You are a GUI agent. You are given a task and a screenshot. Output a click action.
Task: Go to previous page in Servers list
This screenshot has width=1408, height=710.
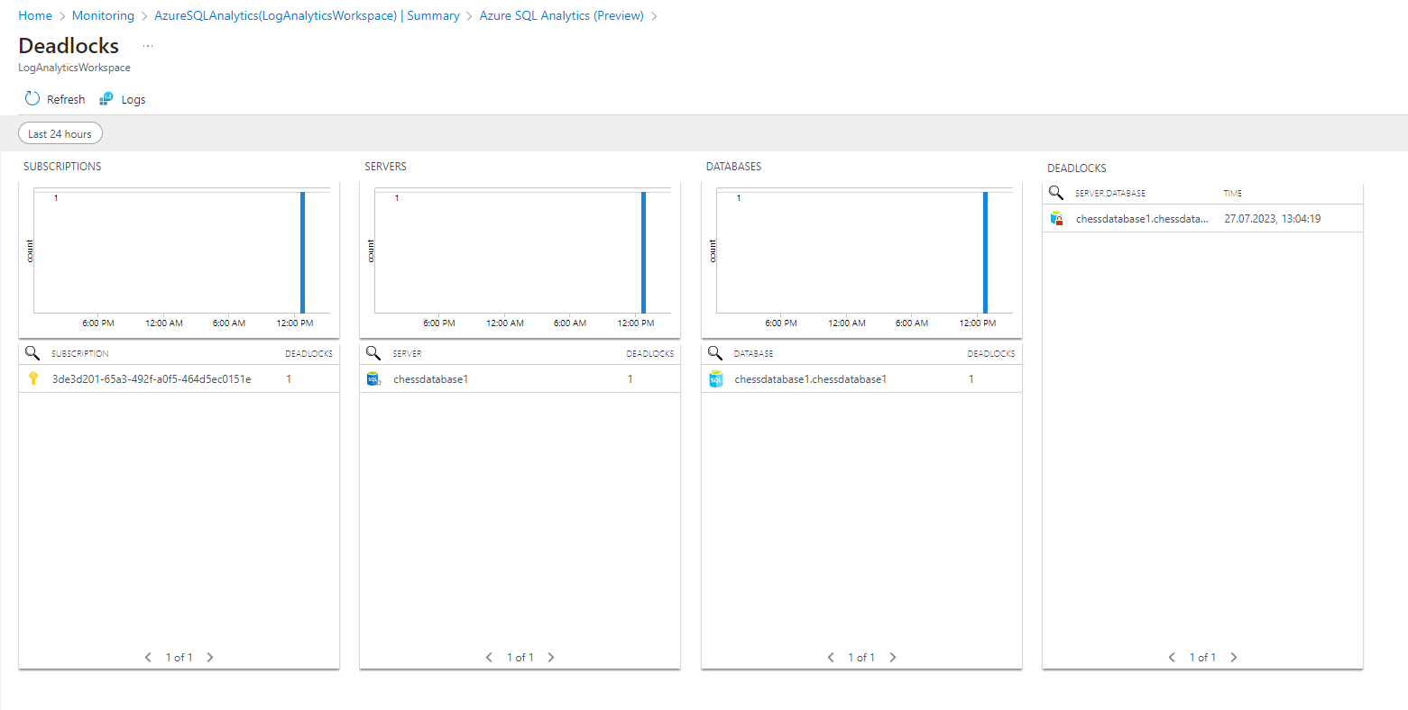(489, 658)
